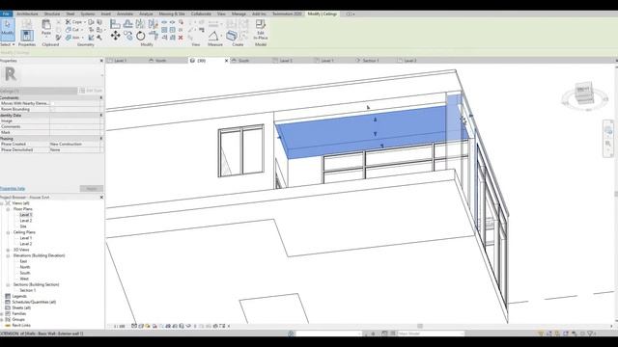
Task: Close the Project Browser panel
Action: tap(101, 197)
